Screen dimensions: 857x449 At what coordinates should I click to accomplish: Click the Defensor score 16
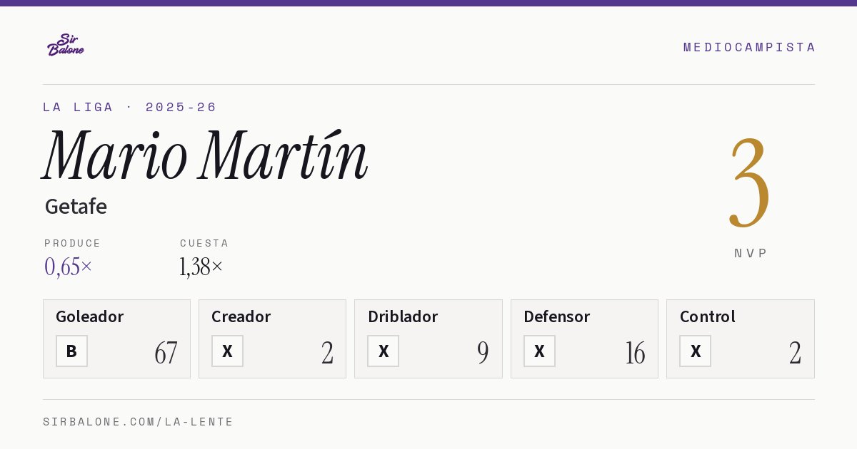[x=635, y=353]
